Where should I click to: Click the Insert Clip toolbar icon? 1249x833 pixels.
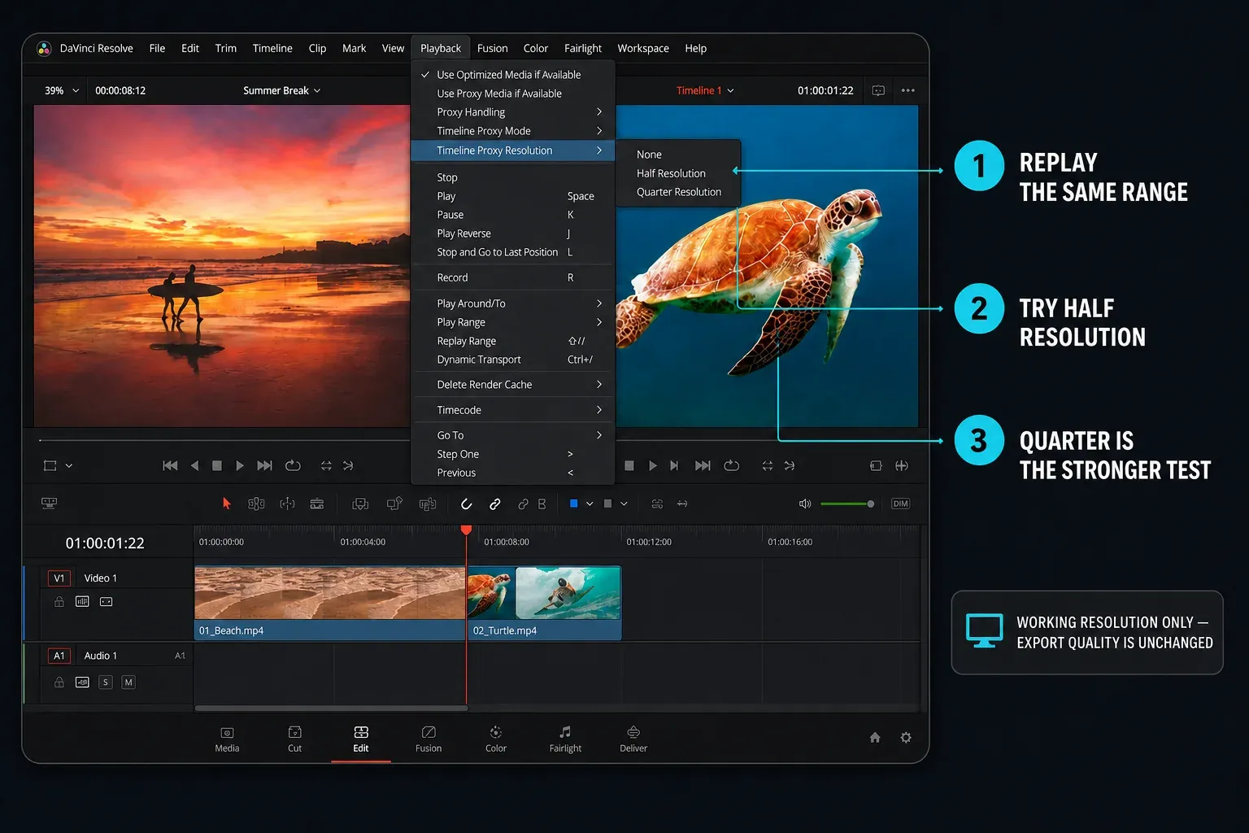(360, 504)
